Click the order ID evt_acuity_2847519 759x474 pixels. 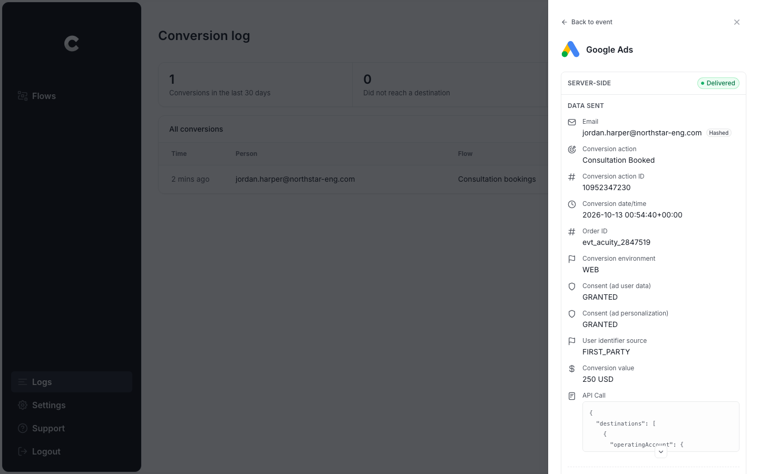tap(616, 242)
